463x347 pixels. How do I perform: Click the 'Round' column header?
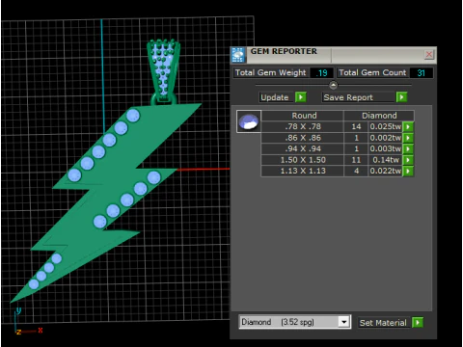tap(304, 116)
